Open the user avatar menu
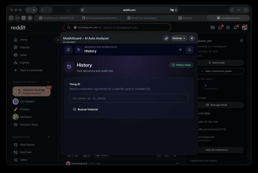Screen dimensions: 258x173 pyautogui.click(x=245, y=27)
